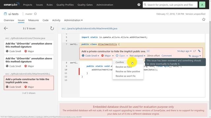The image size is (211, 118).
Task: Click the ui-tests project name
Action: click(x=14, y=14)
